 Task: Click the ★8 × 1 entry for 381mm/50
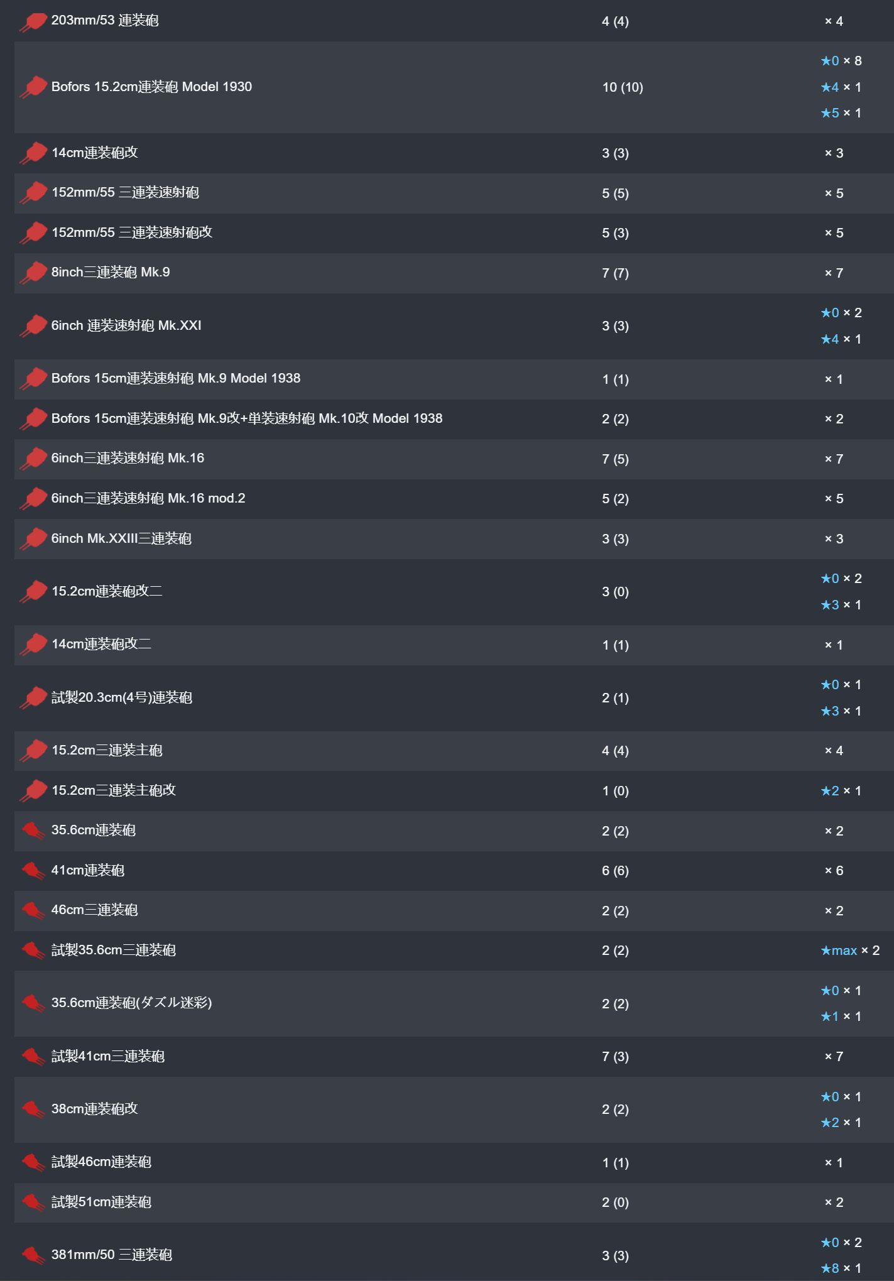841,1268
